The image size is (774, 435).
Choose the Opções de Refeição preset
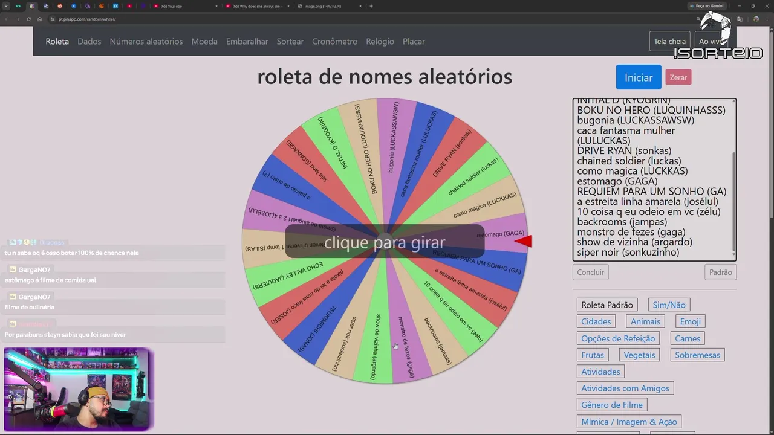tap(618, 338)
